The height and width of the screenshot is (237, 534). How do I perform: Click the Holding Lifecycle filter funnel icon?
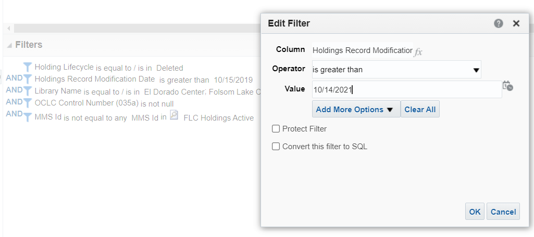(28, 67)
